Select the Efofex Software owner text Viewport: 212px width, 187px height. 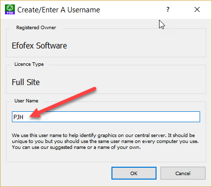pos(39,46)
